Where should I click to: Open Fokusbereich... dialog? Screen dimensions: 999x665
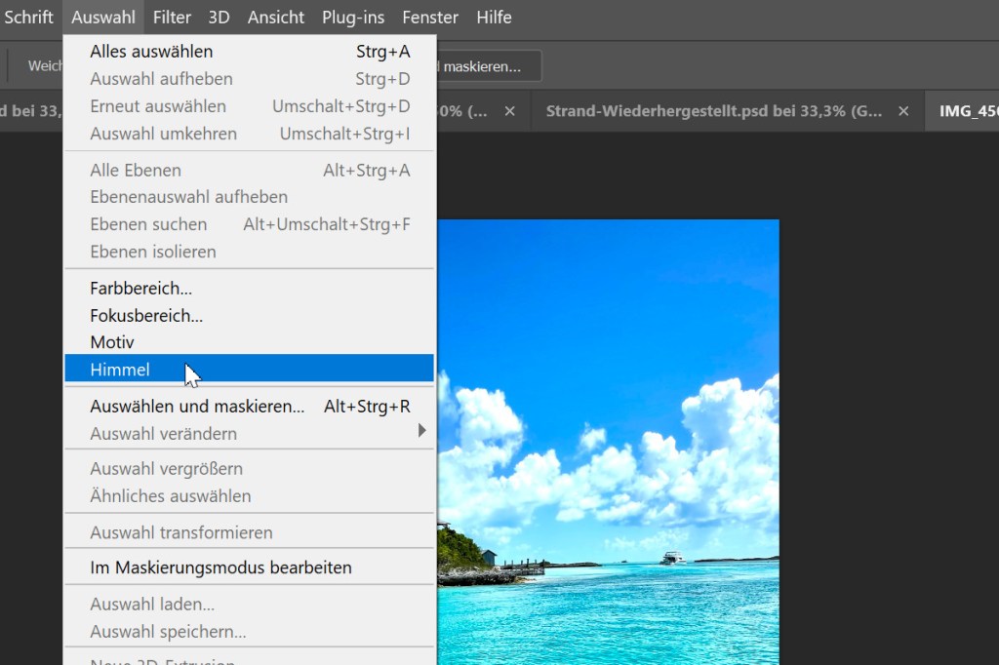click(249, 315)
